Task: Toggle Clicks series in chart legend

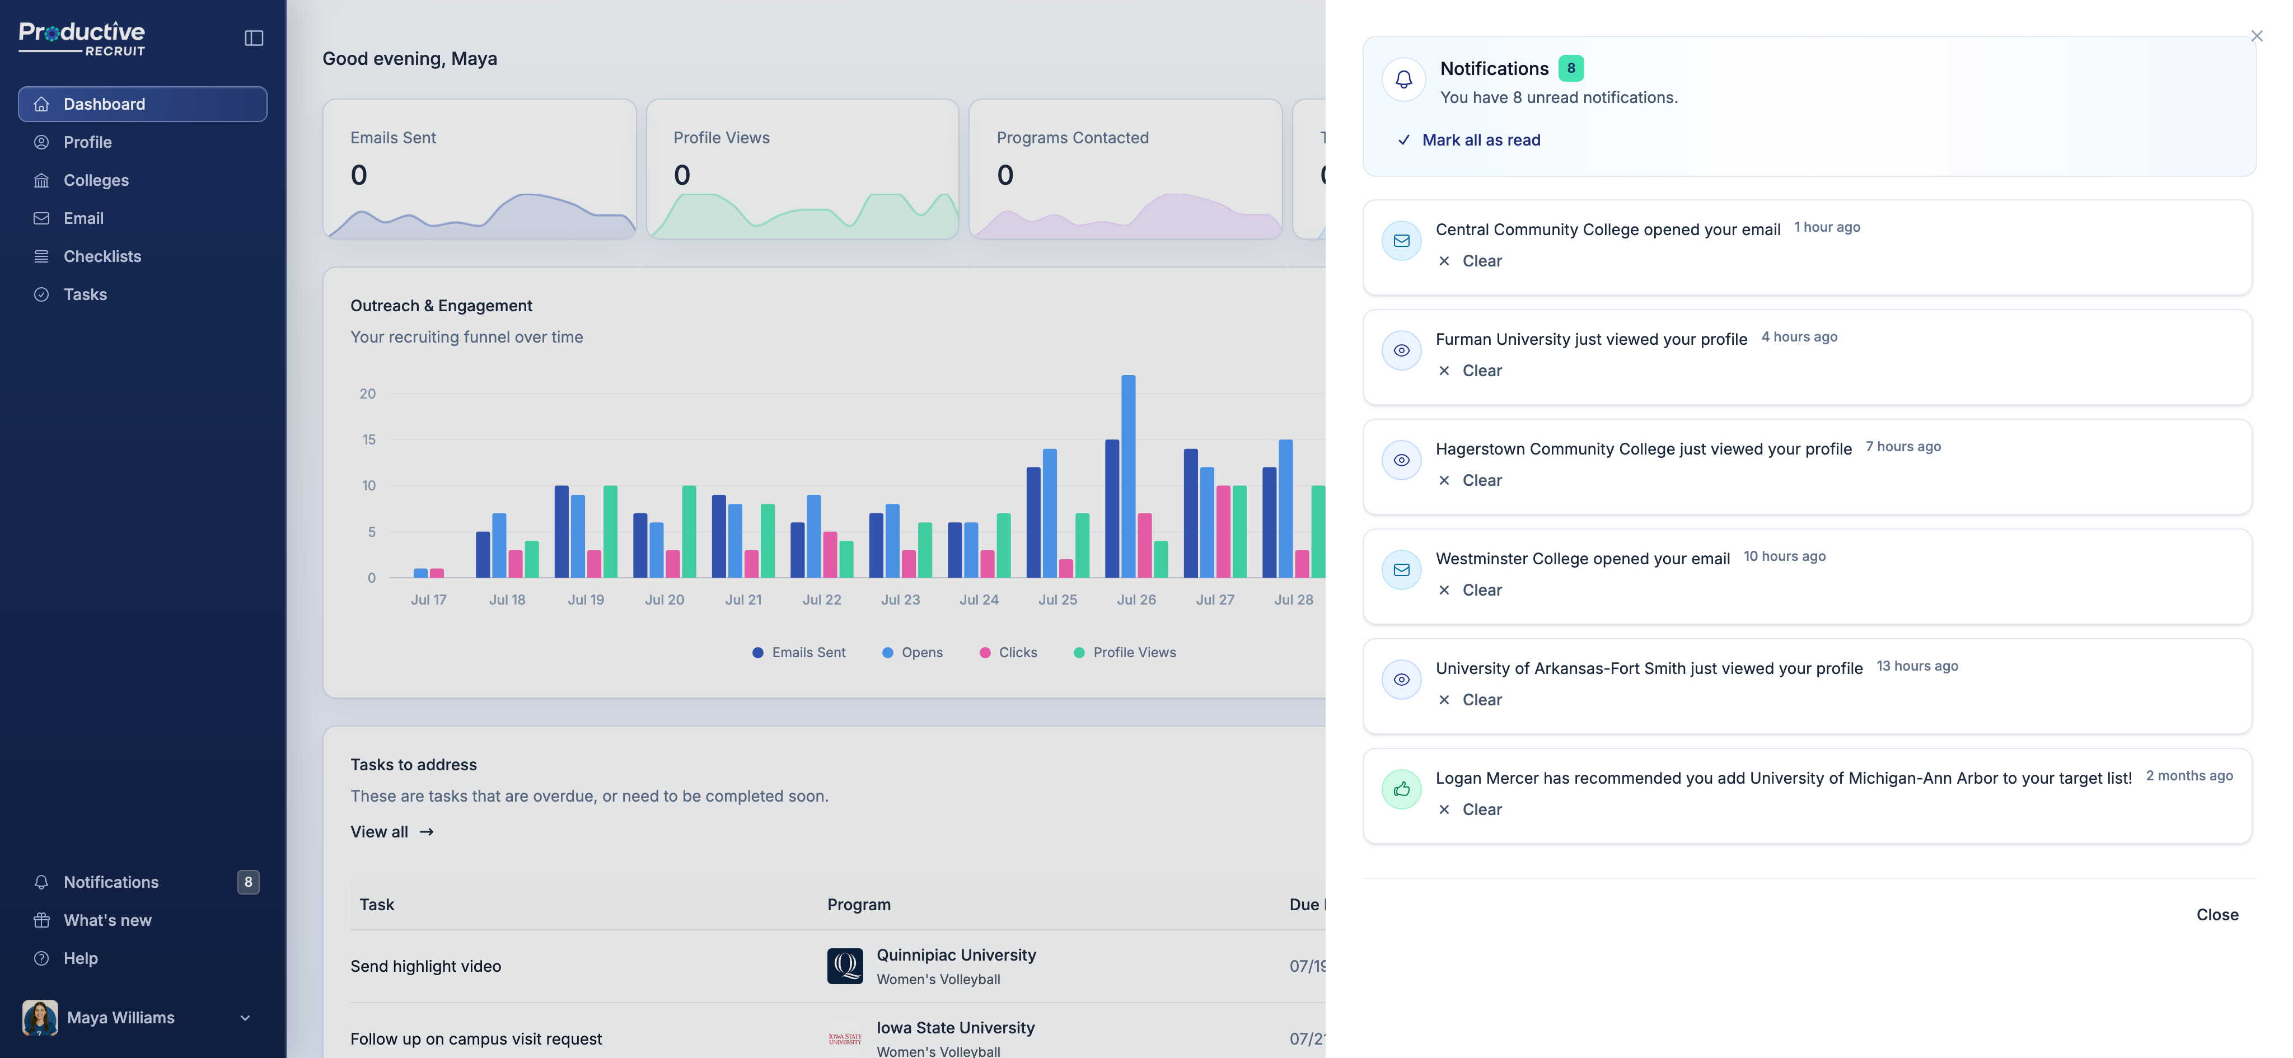Action: click(x=1008, y=652)
